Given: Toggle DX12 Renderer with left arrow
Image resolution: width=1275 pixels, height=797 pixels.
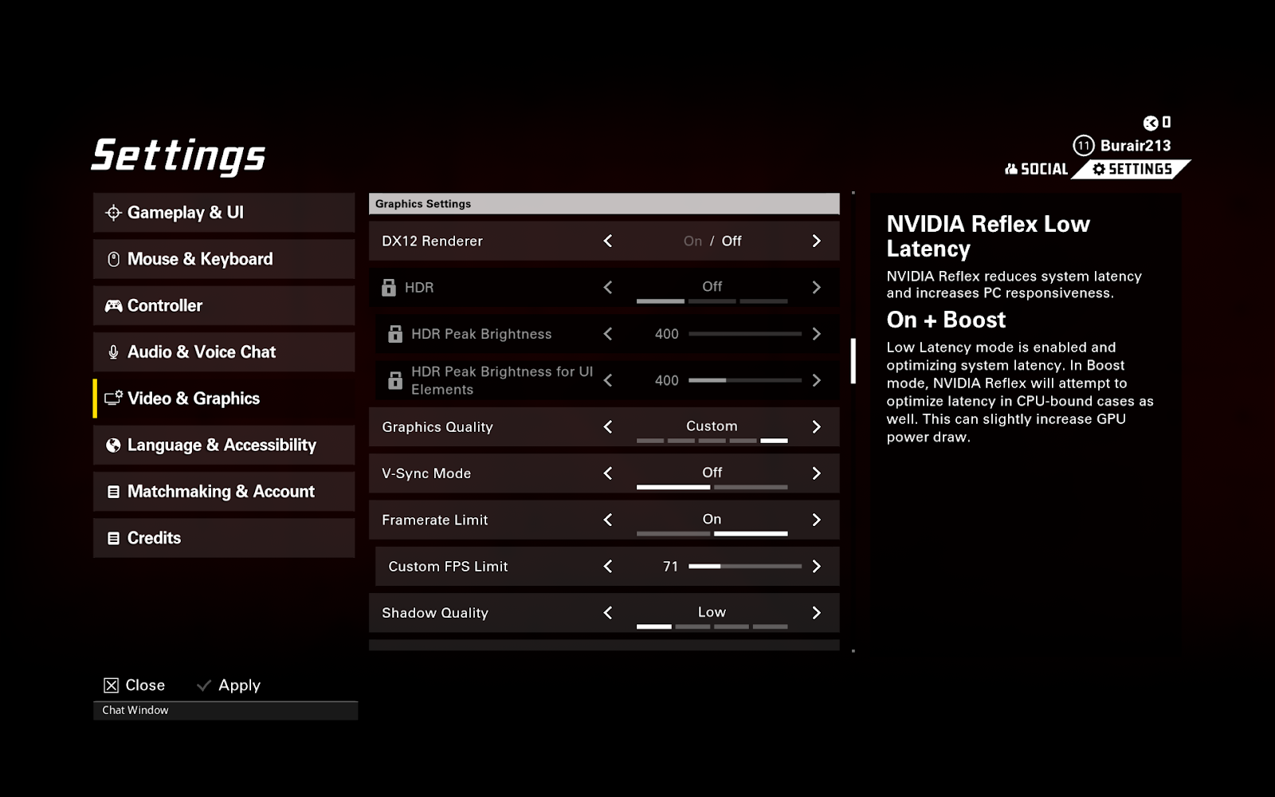Looking at the screenshot, I should (608, 241).
